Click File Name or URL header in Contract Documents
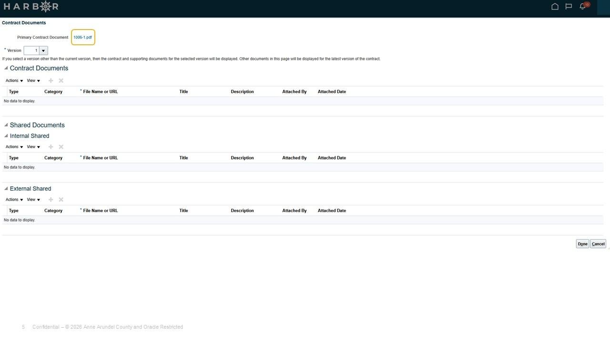 pos(100,91)
